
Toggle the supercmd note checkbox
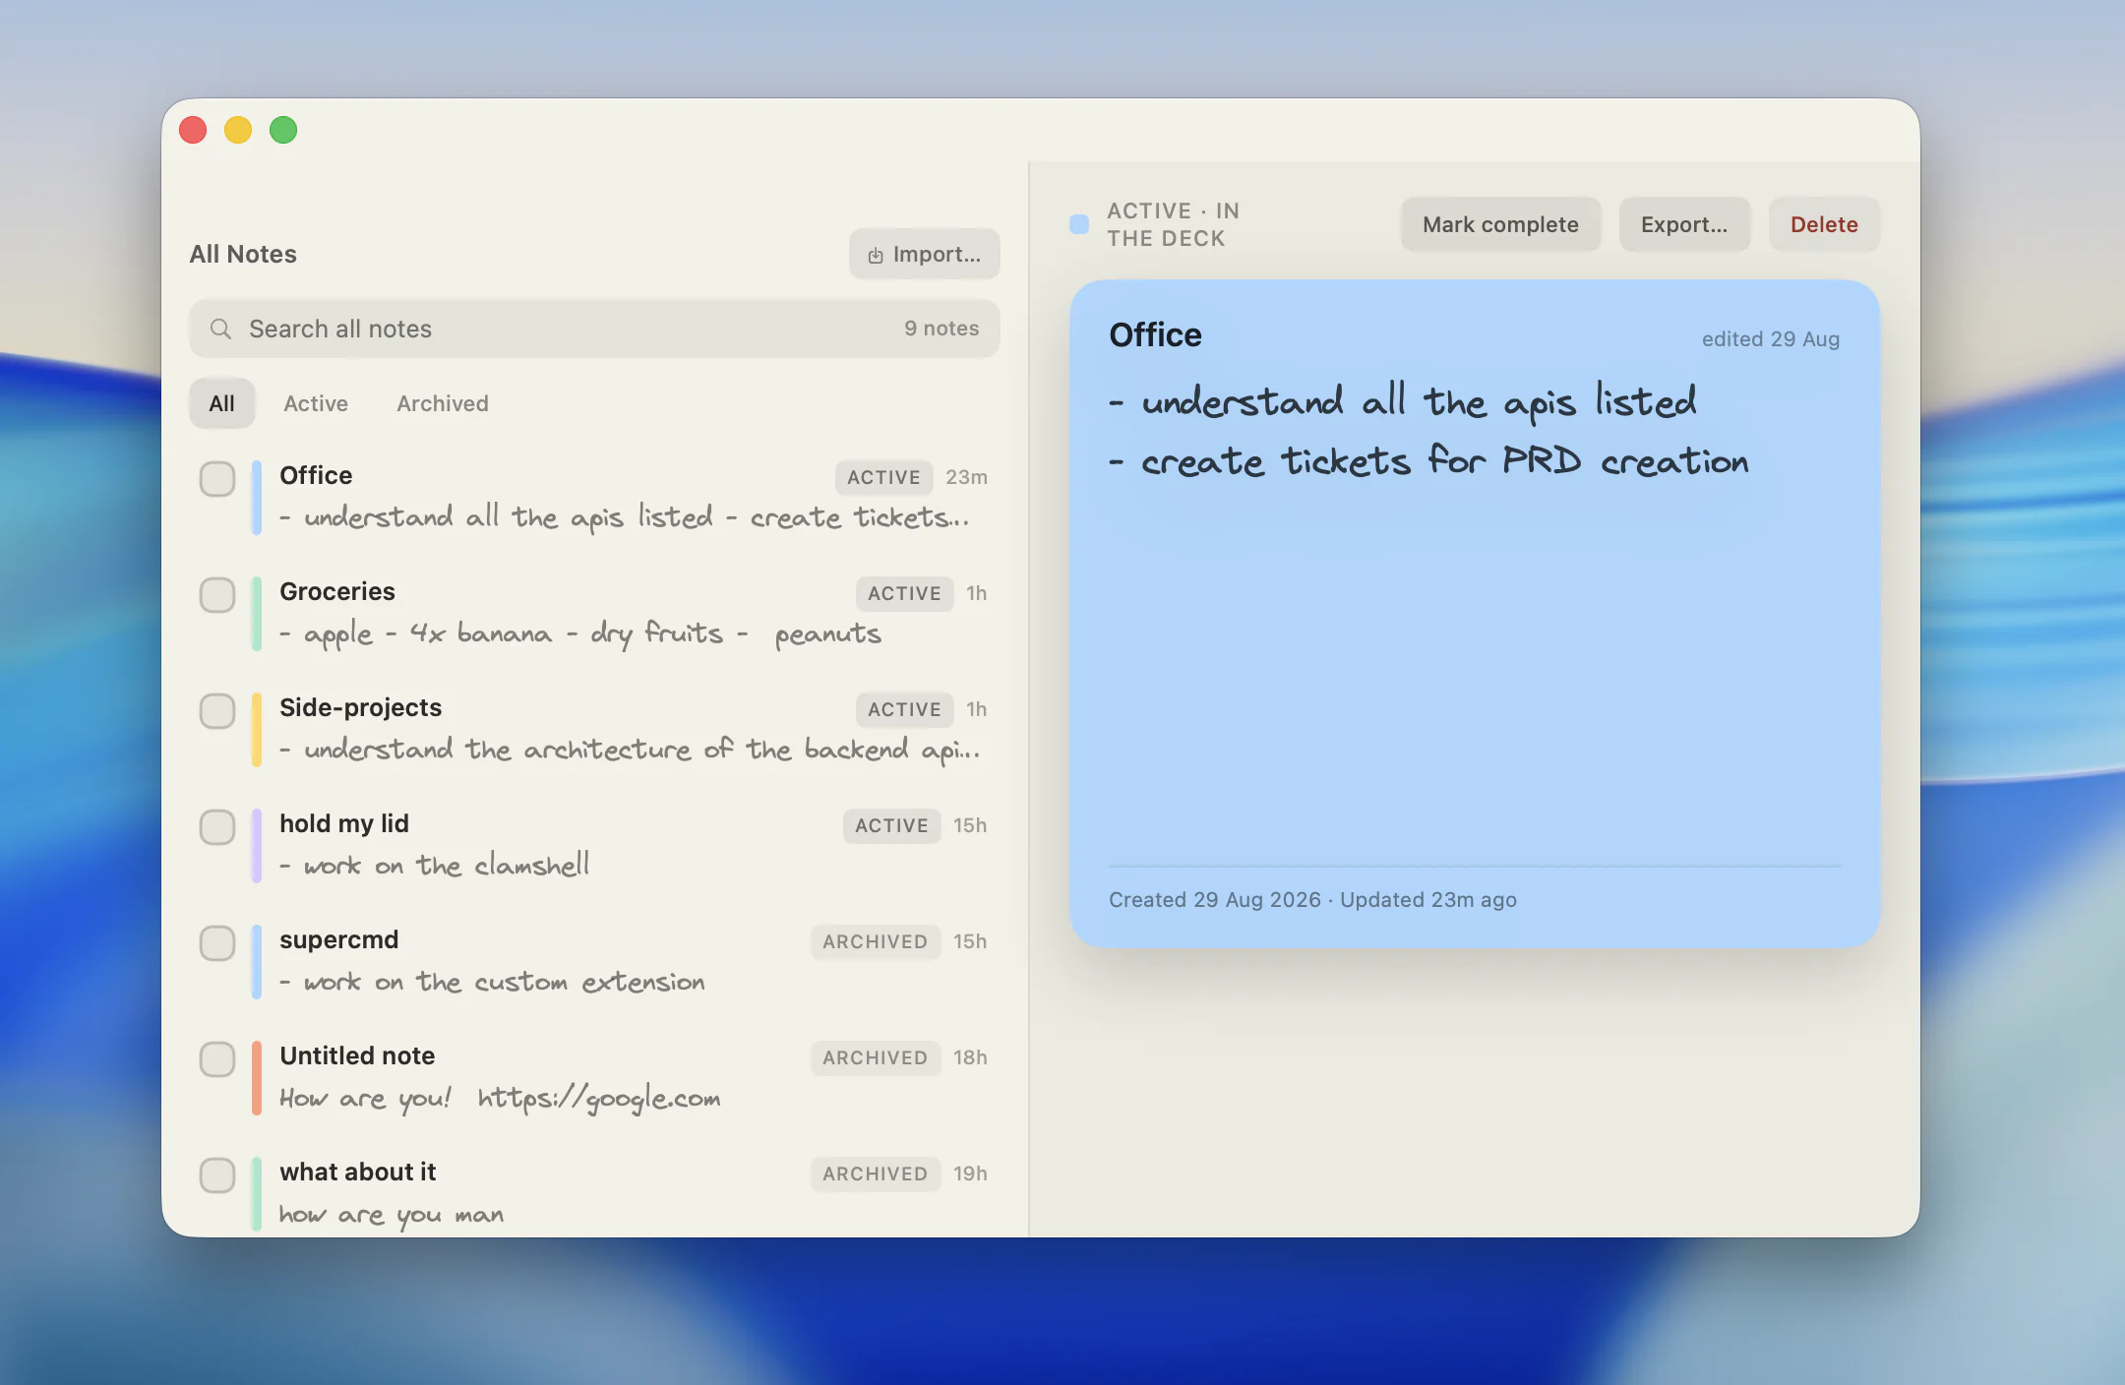[x=217, y=943]
